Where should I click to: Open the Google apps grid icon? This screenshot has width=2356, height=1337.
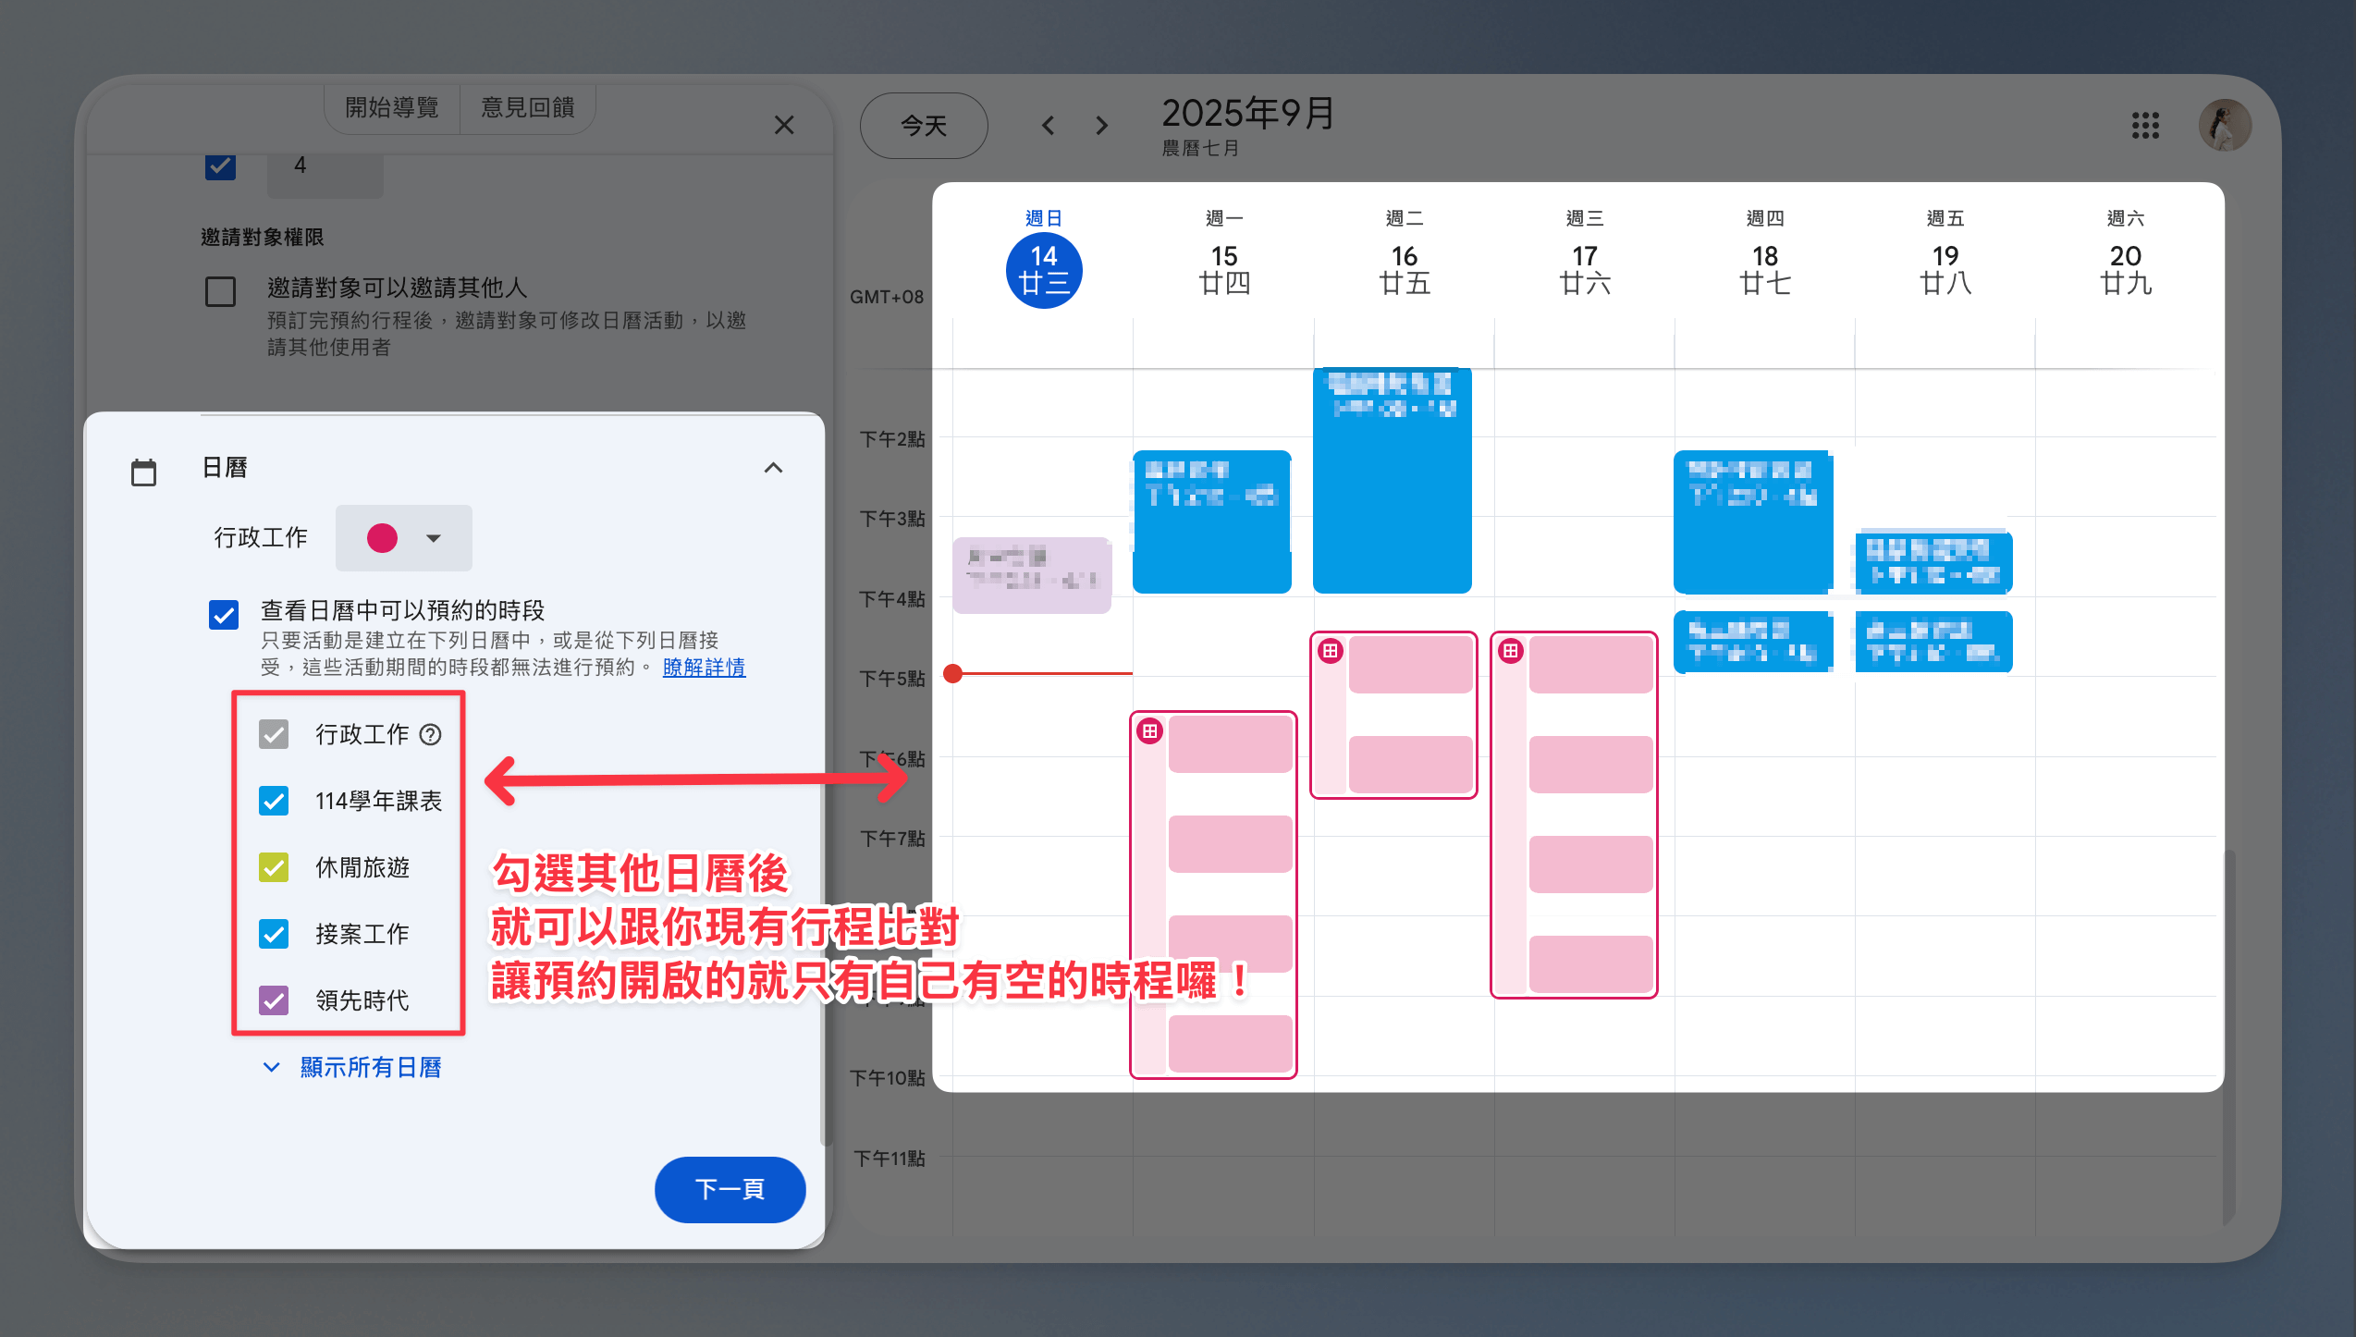[2145, 126]
